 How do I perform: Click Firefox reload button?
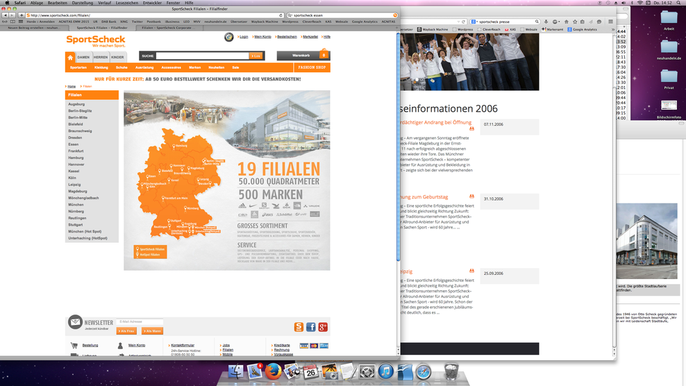point(464,22)
